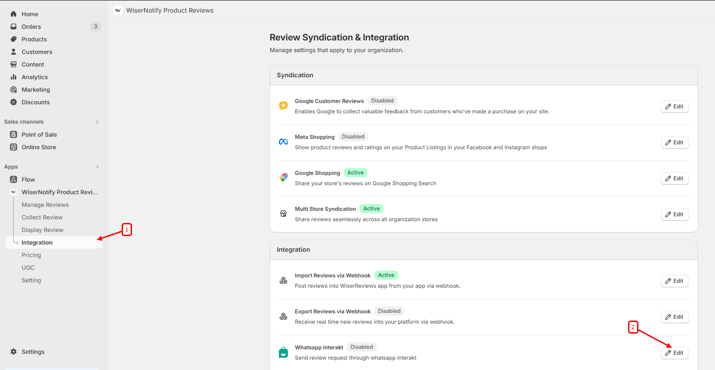The width and height of the screenshot is (715, 370).
Task: Click the Online Store icon
Action: coord(14,147)
